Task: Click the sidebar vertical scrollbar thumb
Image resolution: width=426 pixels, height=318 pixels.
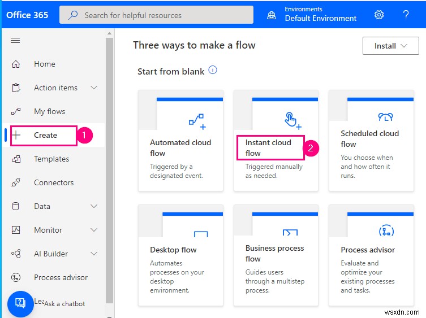Action: [x=109, y=171]
